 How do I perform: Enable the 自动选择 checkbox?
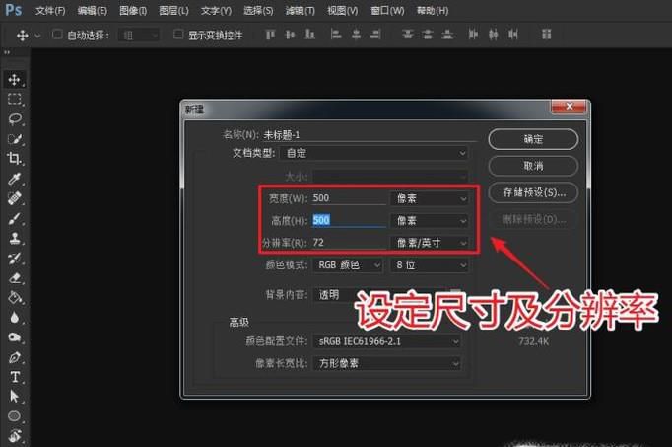tap(57, 35)
